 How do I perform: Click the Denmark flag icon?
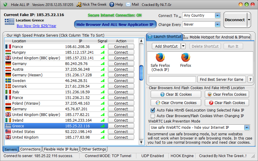[8, 86]
